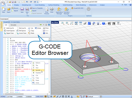Image resolution: width=132 pixels, height=98 pixels.
Task: Open the Quick Access toolbar customize arrow
Action: [x=41, y=2]
